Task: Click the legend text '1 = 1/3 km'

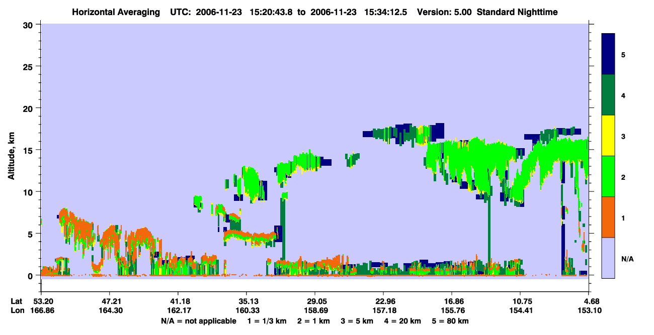Action: (x=267, y=321)
